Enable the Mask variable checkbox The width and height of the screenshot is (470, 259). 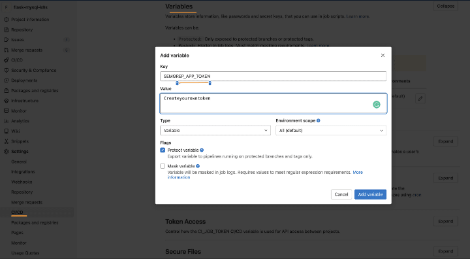coord(163,166)
